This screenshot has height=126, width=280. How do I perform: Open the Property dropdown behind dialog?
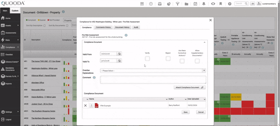(70, 21)
